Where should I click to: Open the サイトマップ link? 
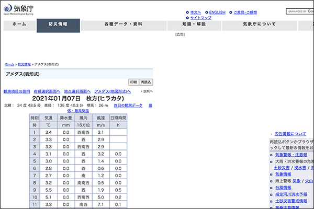tap(200, 17)
